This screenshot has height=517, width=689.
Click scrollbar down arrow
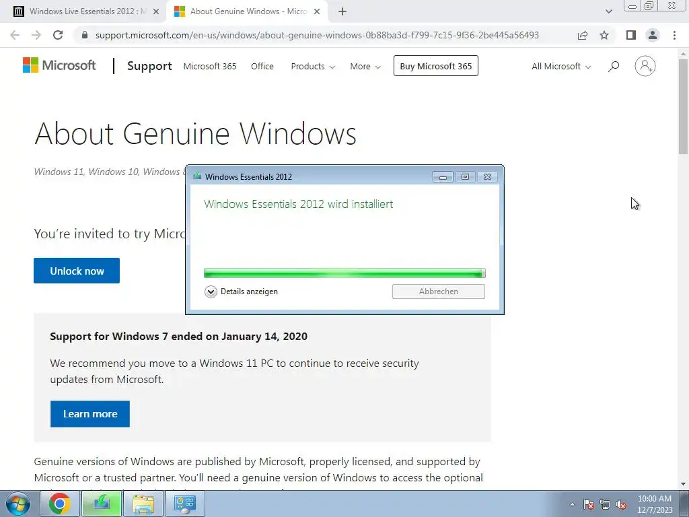pyautogui.click(x=684, y=484)
